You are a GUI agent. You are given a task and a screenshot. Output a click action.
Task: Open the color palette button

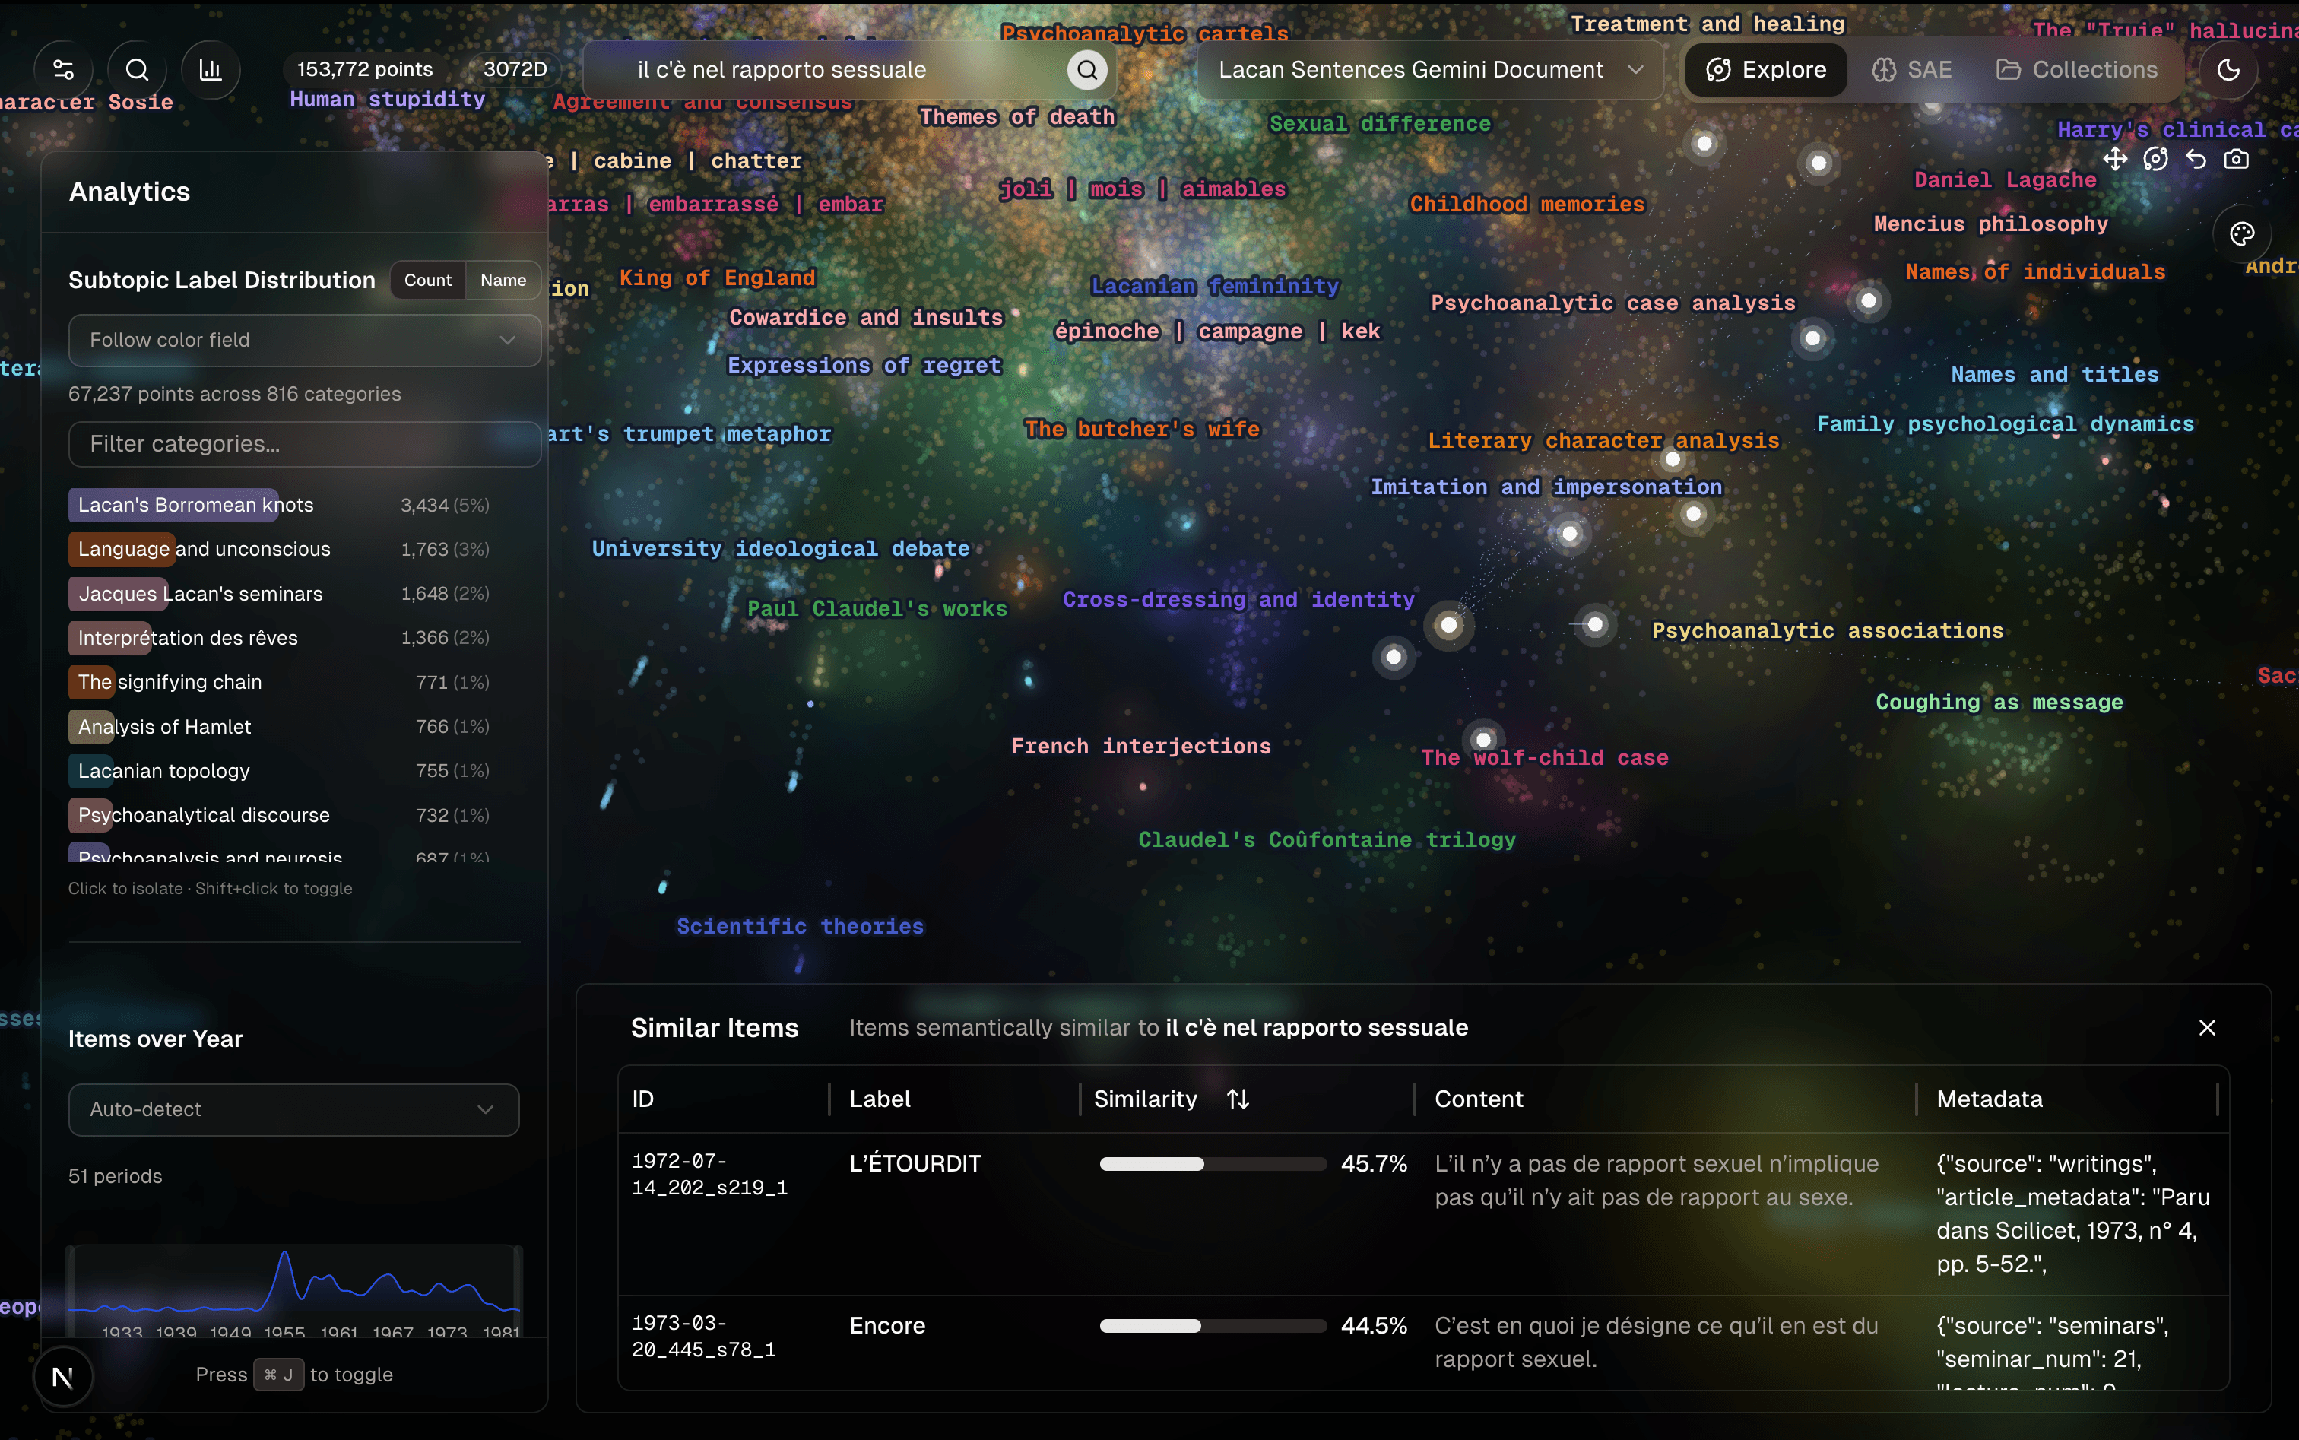pos(2242,233)
